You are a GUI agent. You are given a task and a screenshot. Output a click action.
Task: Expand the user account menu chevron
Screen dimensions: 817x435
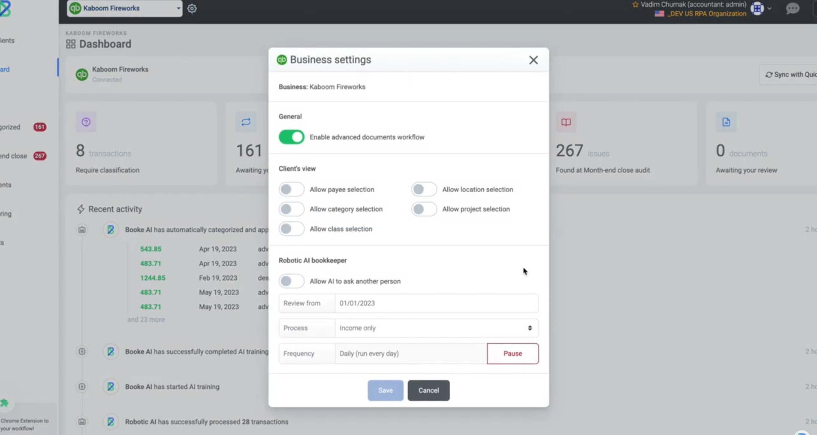click(769, 9)
